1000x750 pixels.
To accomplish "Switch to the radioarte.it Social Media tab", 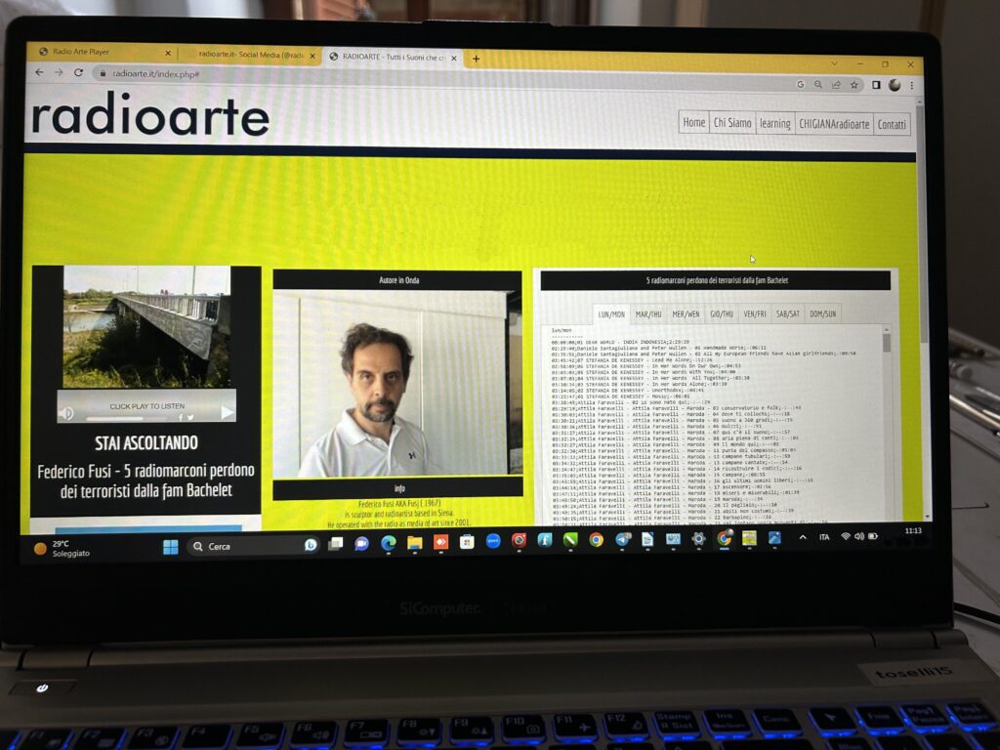I will coord(250,55).
